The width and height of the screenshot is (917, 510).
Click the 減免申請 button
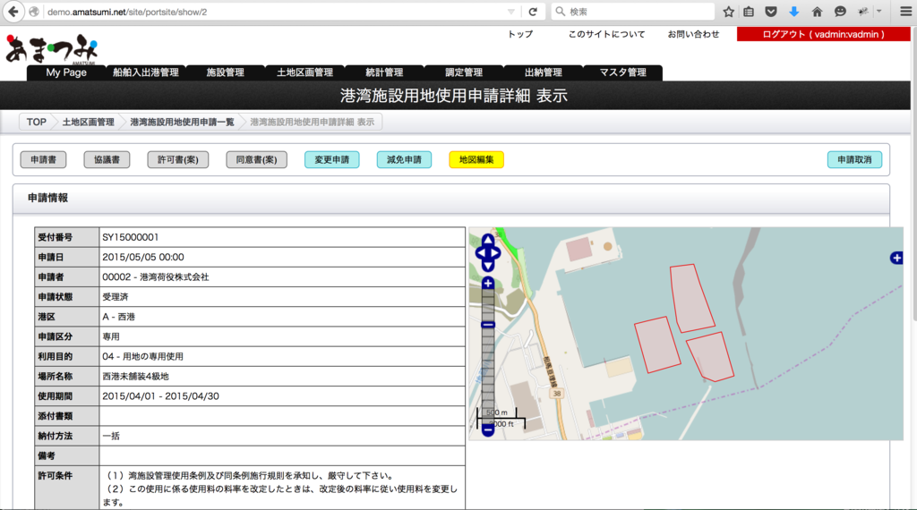(404, 159)
